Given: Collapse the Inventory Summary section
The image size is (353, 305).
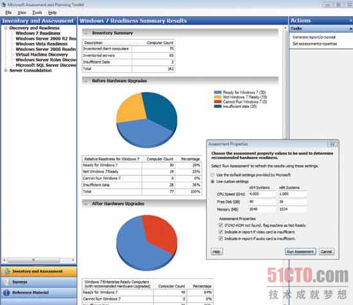Looking at the screenshot, I should coord(85,33).
